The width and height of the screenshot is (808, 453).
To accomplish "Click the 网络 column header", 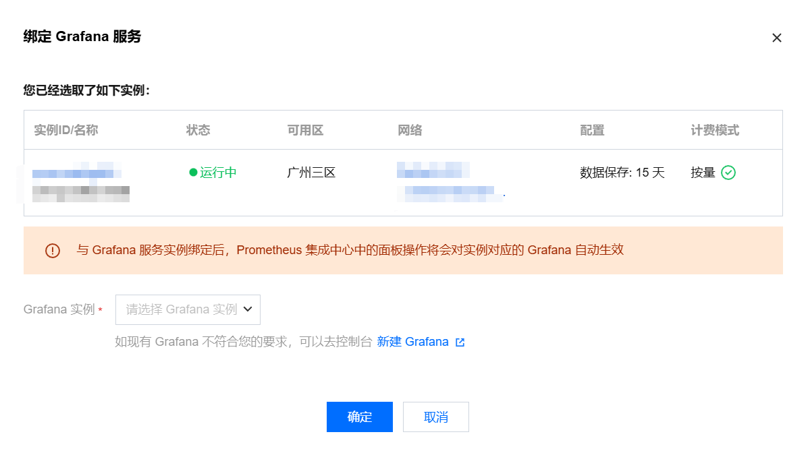I will click(x=410, y=130).
